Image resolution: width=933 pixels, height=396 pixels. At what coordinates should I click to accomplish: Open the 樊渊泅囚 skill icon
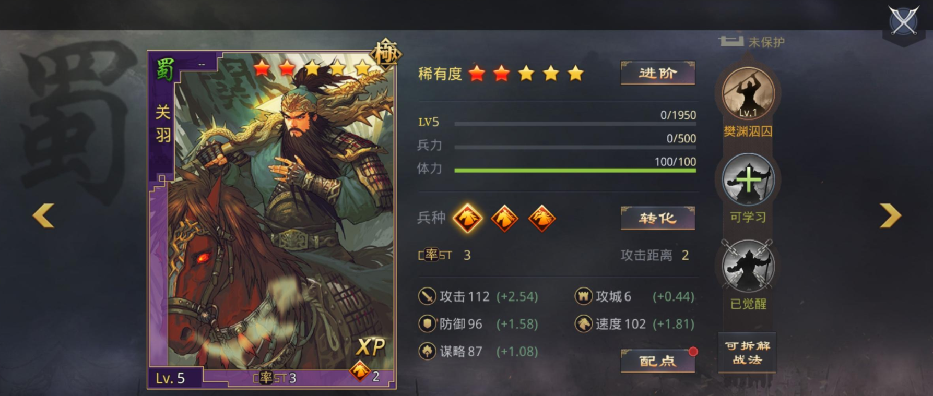click(x=748, y=93)
